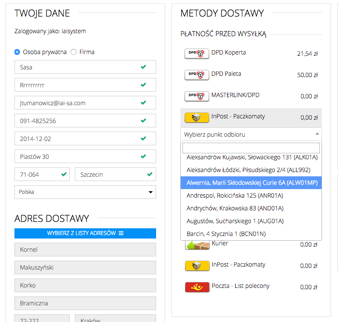Viewport: 339px width, 322px height.
Task: Select the Firma radio button
Action: point(74,52)
